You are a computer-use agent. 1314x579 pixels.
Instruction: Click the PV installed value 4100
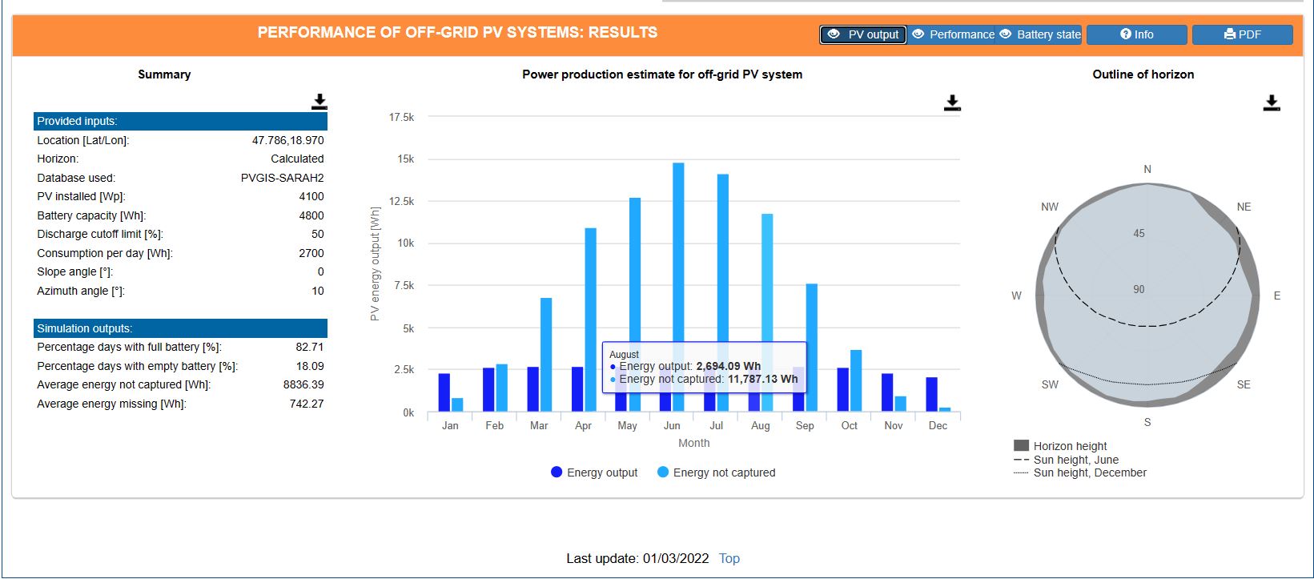point(311,196)
